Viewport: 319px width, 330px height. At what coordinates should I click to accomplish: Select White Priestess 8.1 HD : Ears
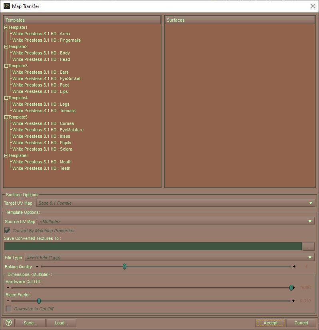pos(40,72)
